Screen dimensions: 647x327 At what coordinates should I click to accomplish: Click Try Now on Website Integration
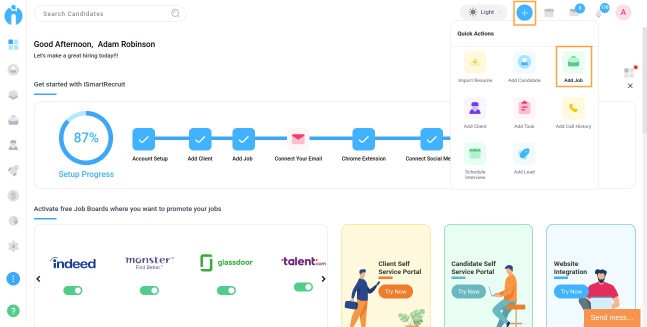[x=571, y=291]
